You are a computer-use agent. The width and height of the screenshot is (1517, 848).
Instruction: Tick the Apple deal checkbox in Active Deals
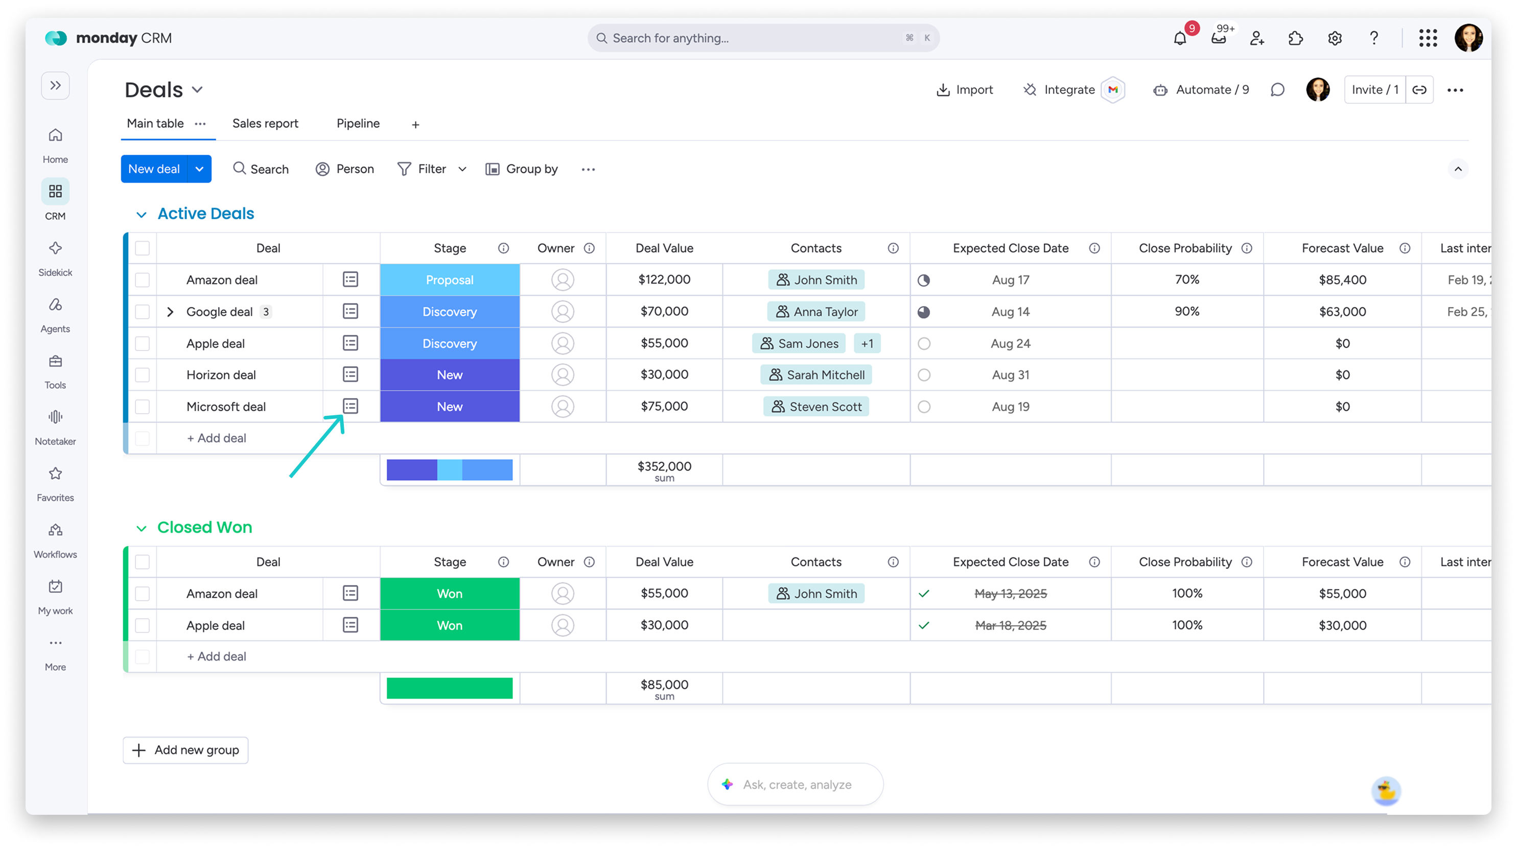(143, 343)
